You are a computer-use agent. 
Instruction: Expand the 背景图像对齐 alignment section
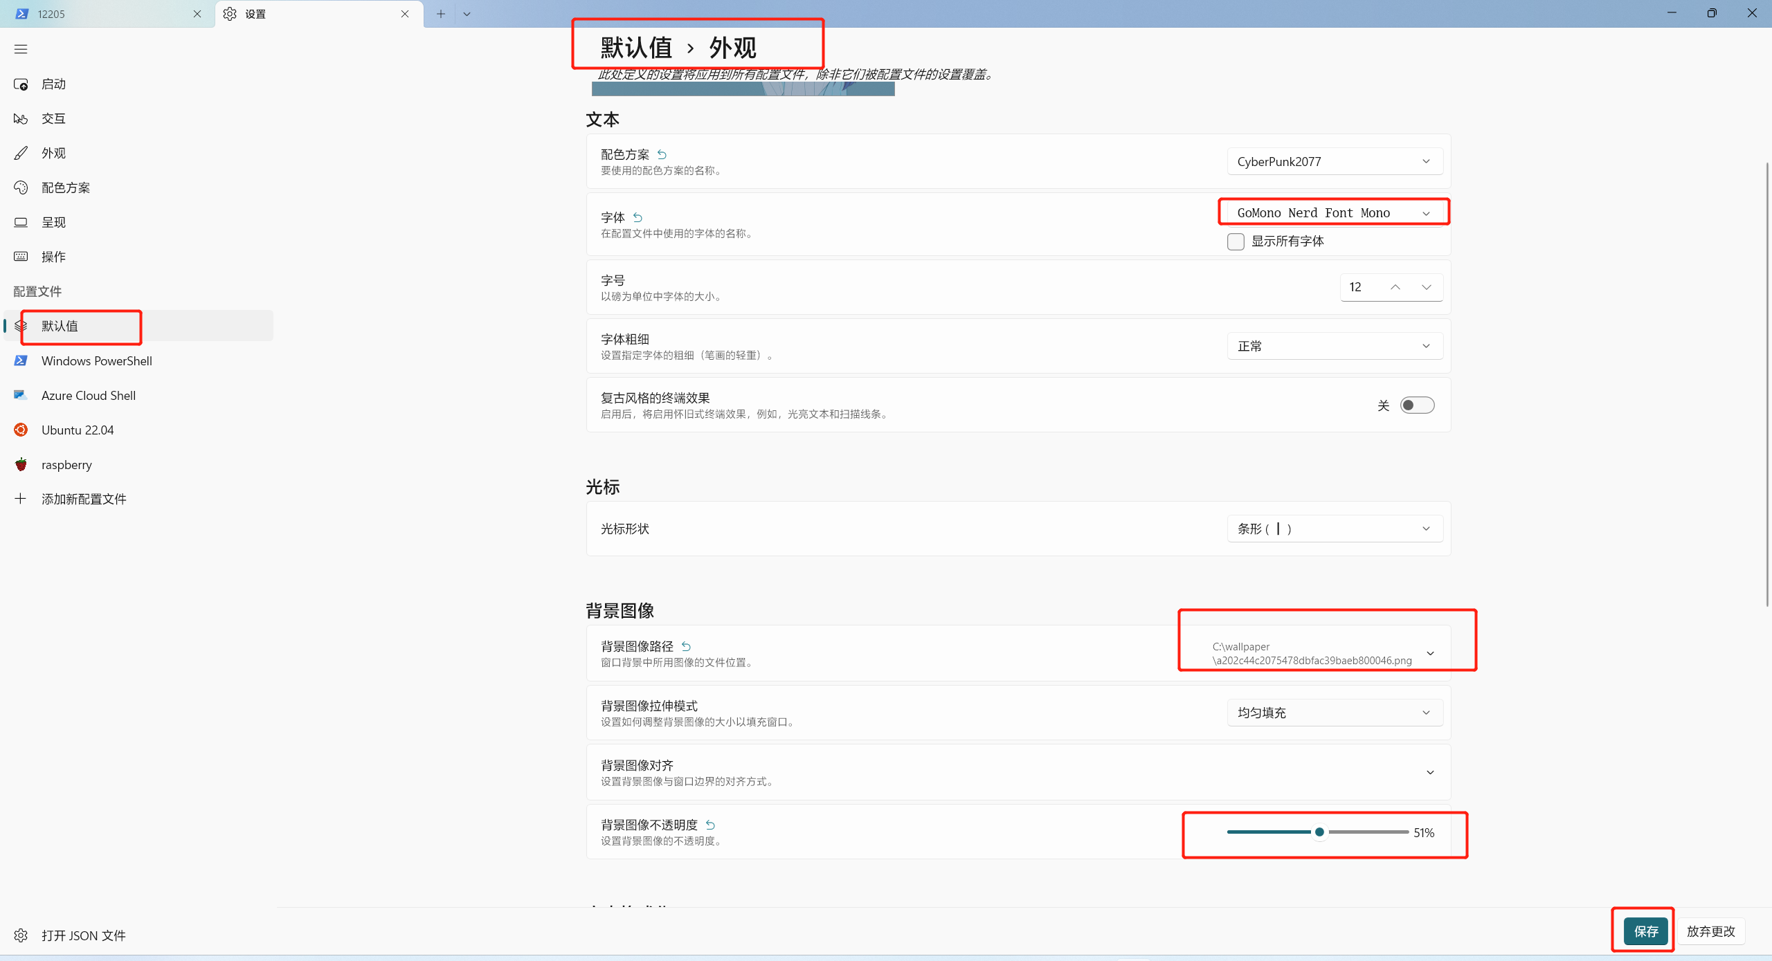click(x=1430, y=772)
